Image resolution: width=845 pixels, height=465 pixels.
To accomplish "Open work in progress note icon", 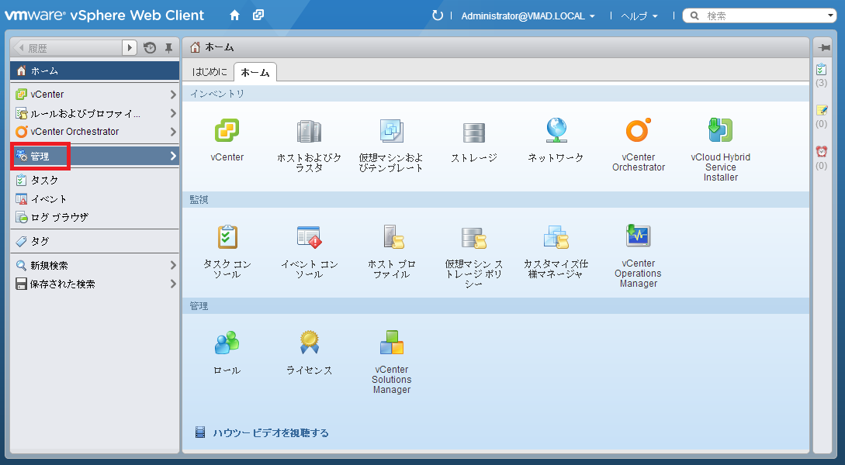I will tap(821, 110).
